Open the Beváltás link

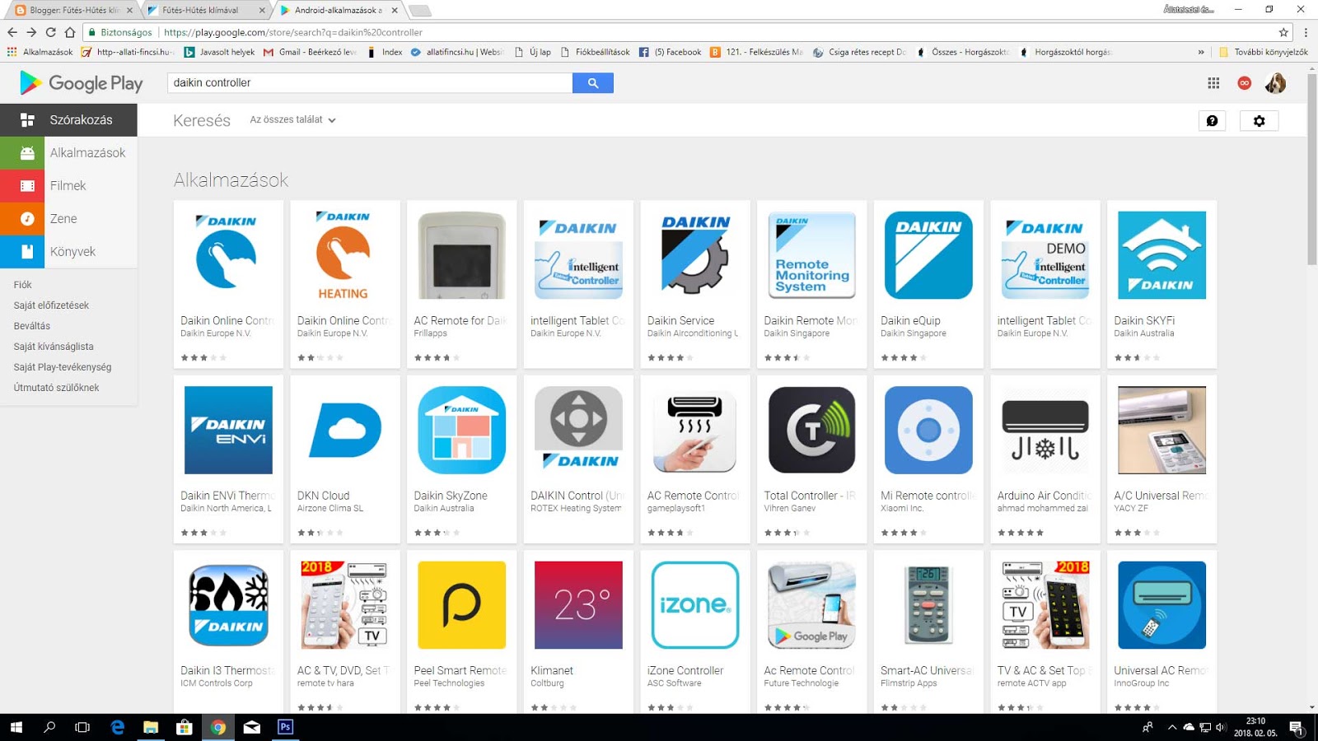32,326
